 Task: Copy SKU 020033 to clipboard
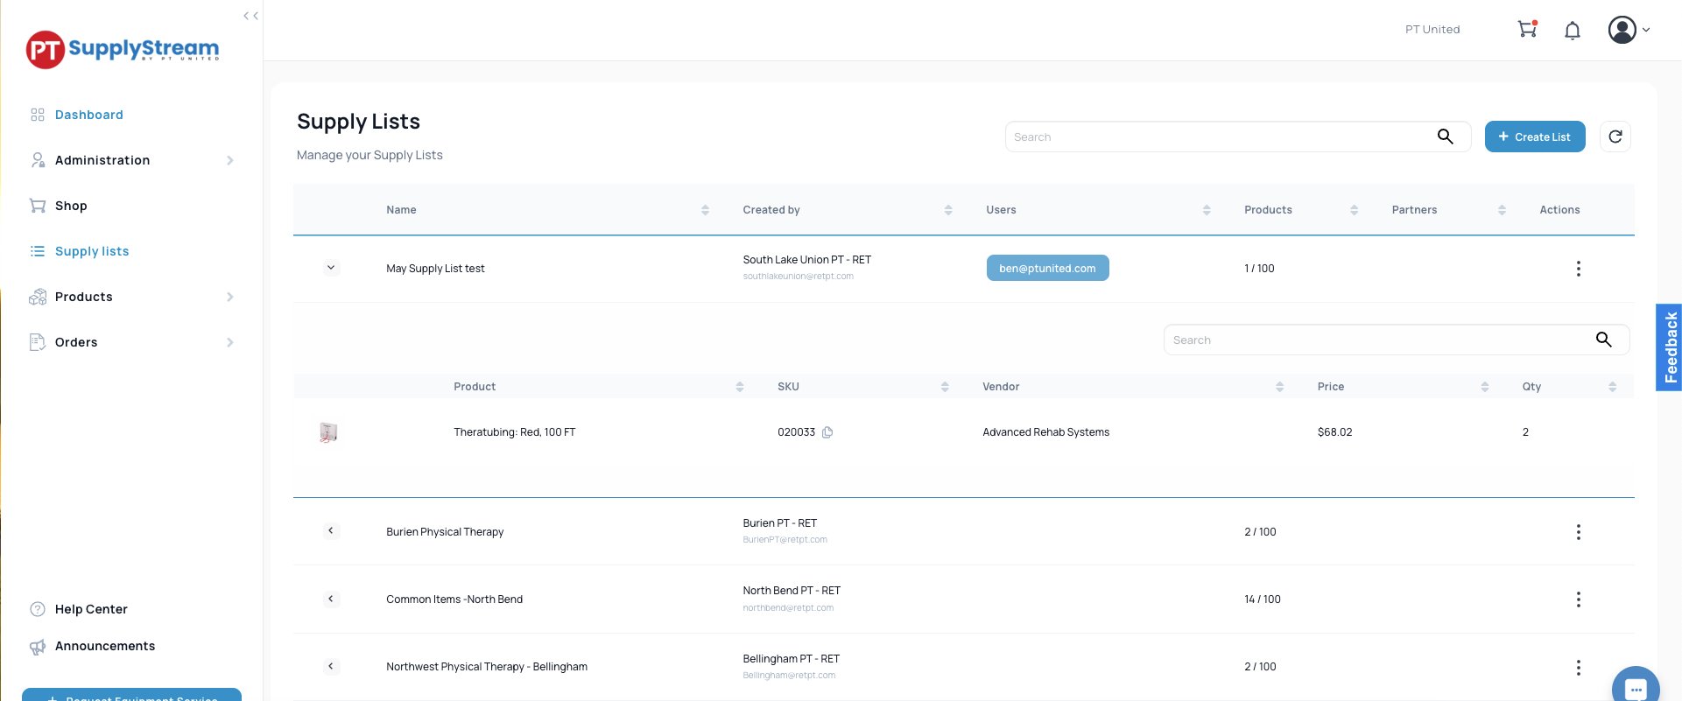point(827,432)
